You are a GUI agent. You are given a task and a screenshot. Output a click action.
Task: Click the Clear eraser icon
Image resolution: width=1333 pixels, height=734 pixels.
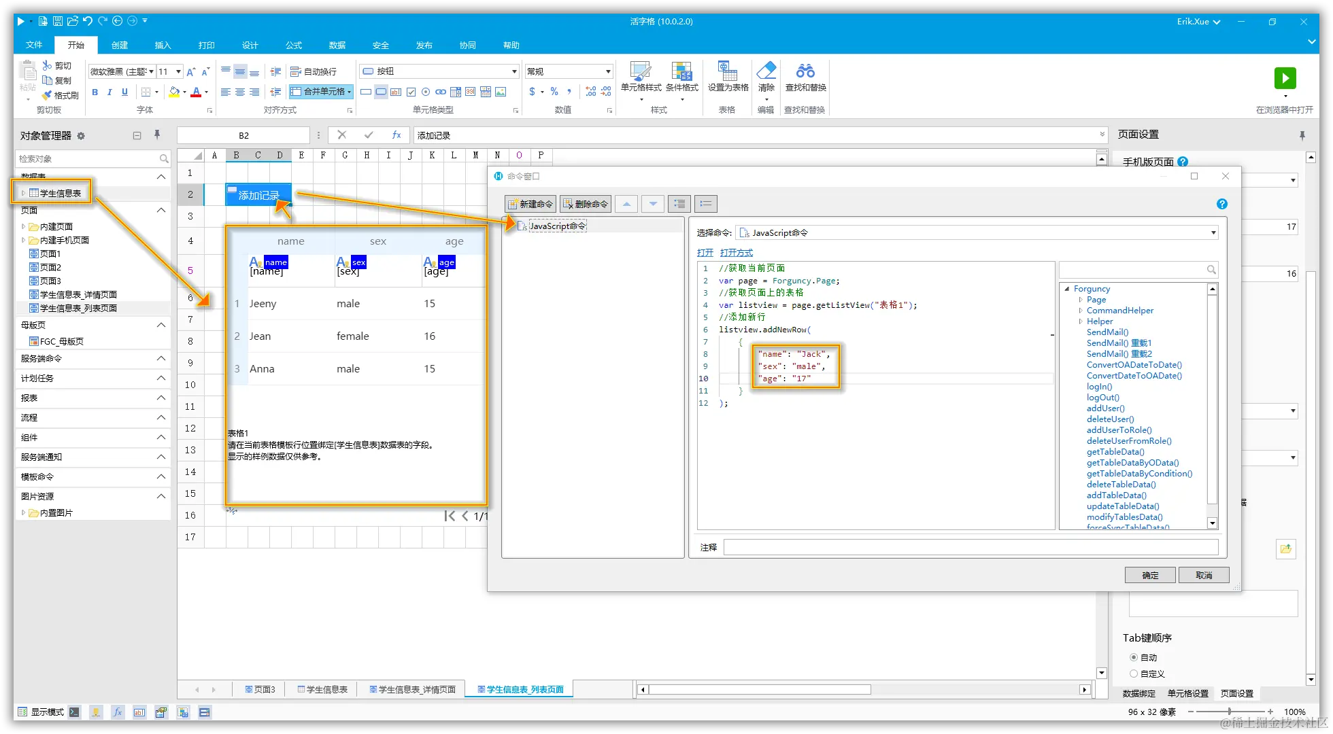766,71
